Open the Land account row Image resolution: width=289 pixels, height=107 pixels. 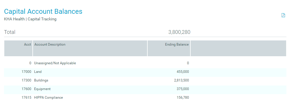coord(145,72)
